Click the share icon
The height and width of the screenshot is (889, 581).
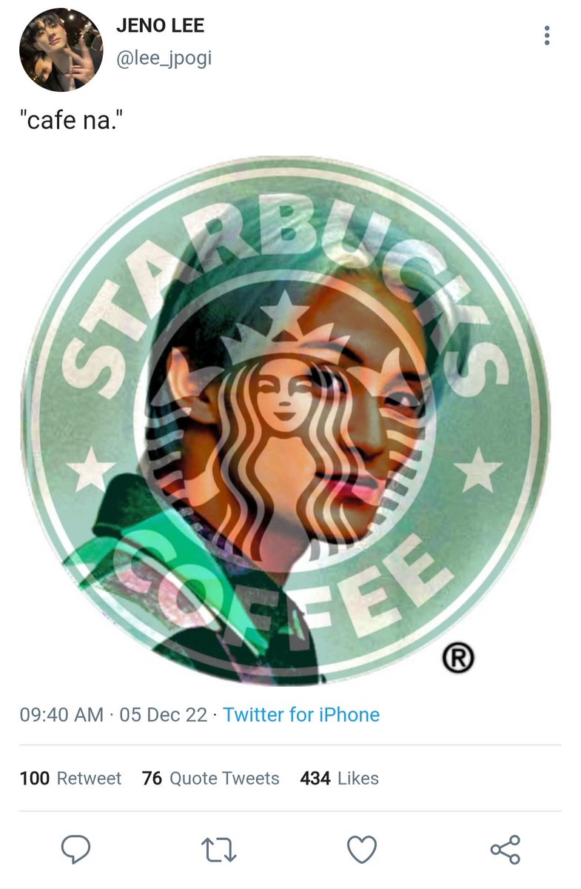506,850
